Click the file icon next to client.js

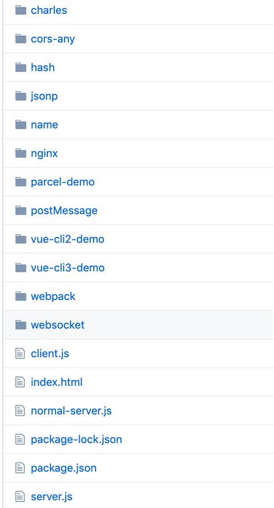(x=20, y=353)
